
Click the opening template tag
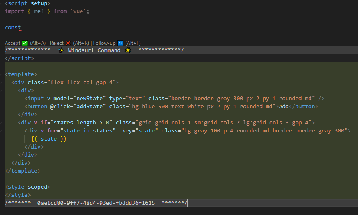click(x=21, y=74)
